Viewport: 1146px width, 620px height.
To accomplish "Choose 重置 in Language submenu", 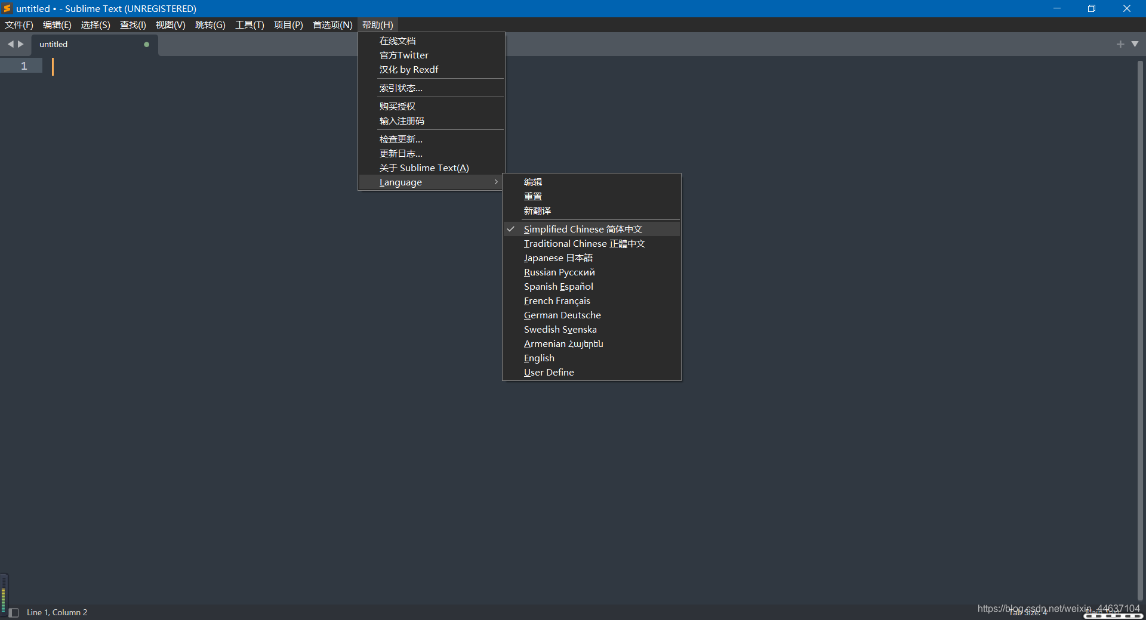I will [592, 196].
